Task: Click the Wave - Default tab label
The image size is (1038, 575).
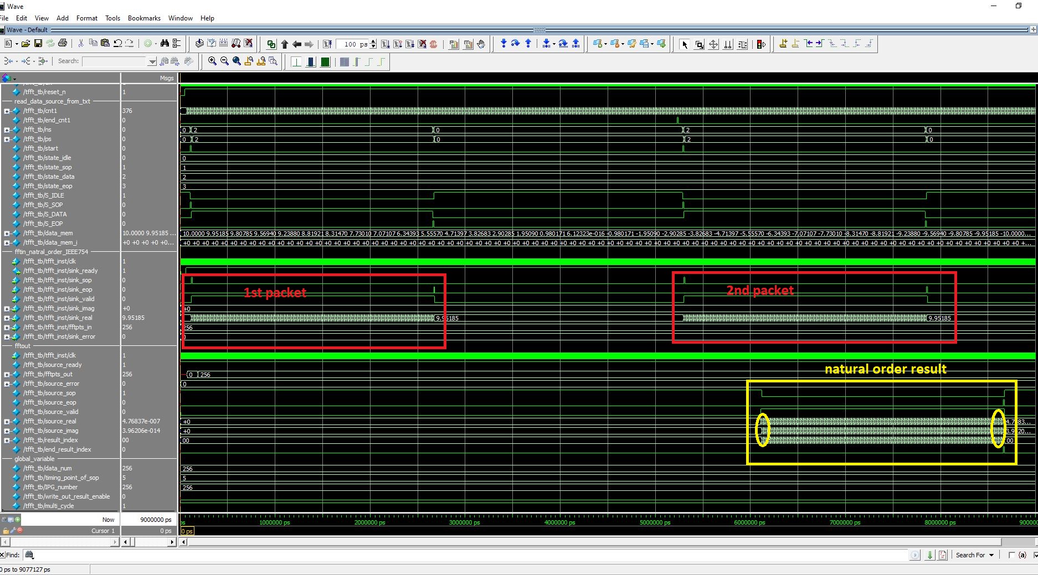Action: tap(27, 30)
